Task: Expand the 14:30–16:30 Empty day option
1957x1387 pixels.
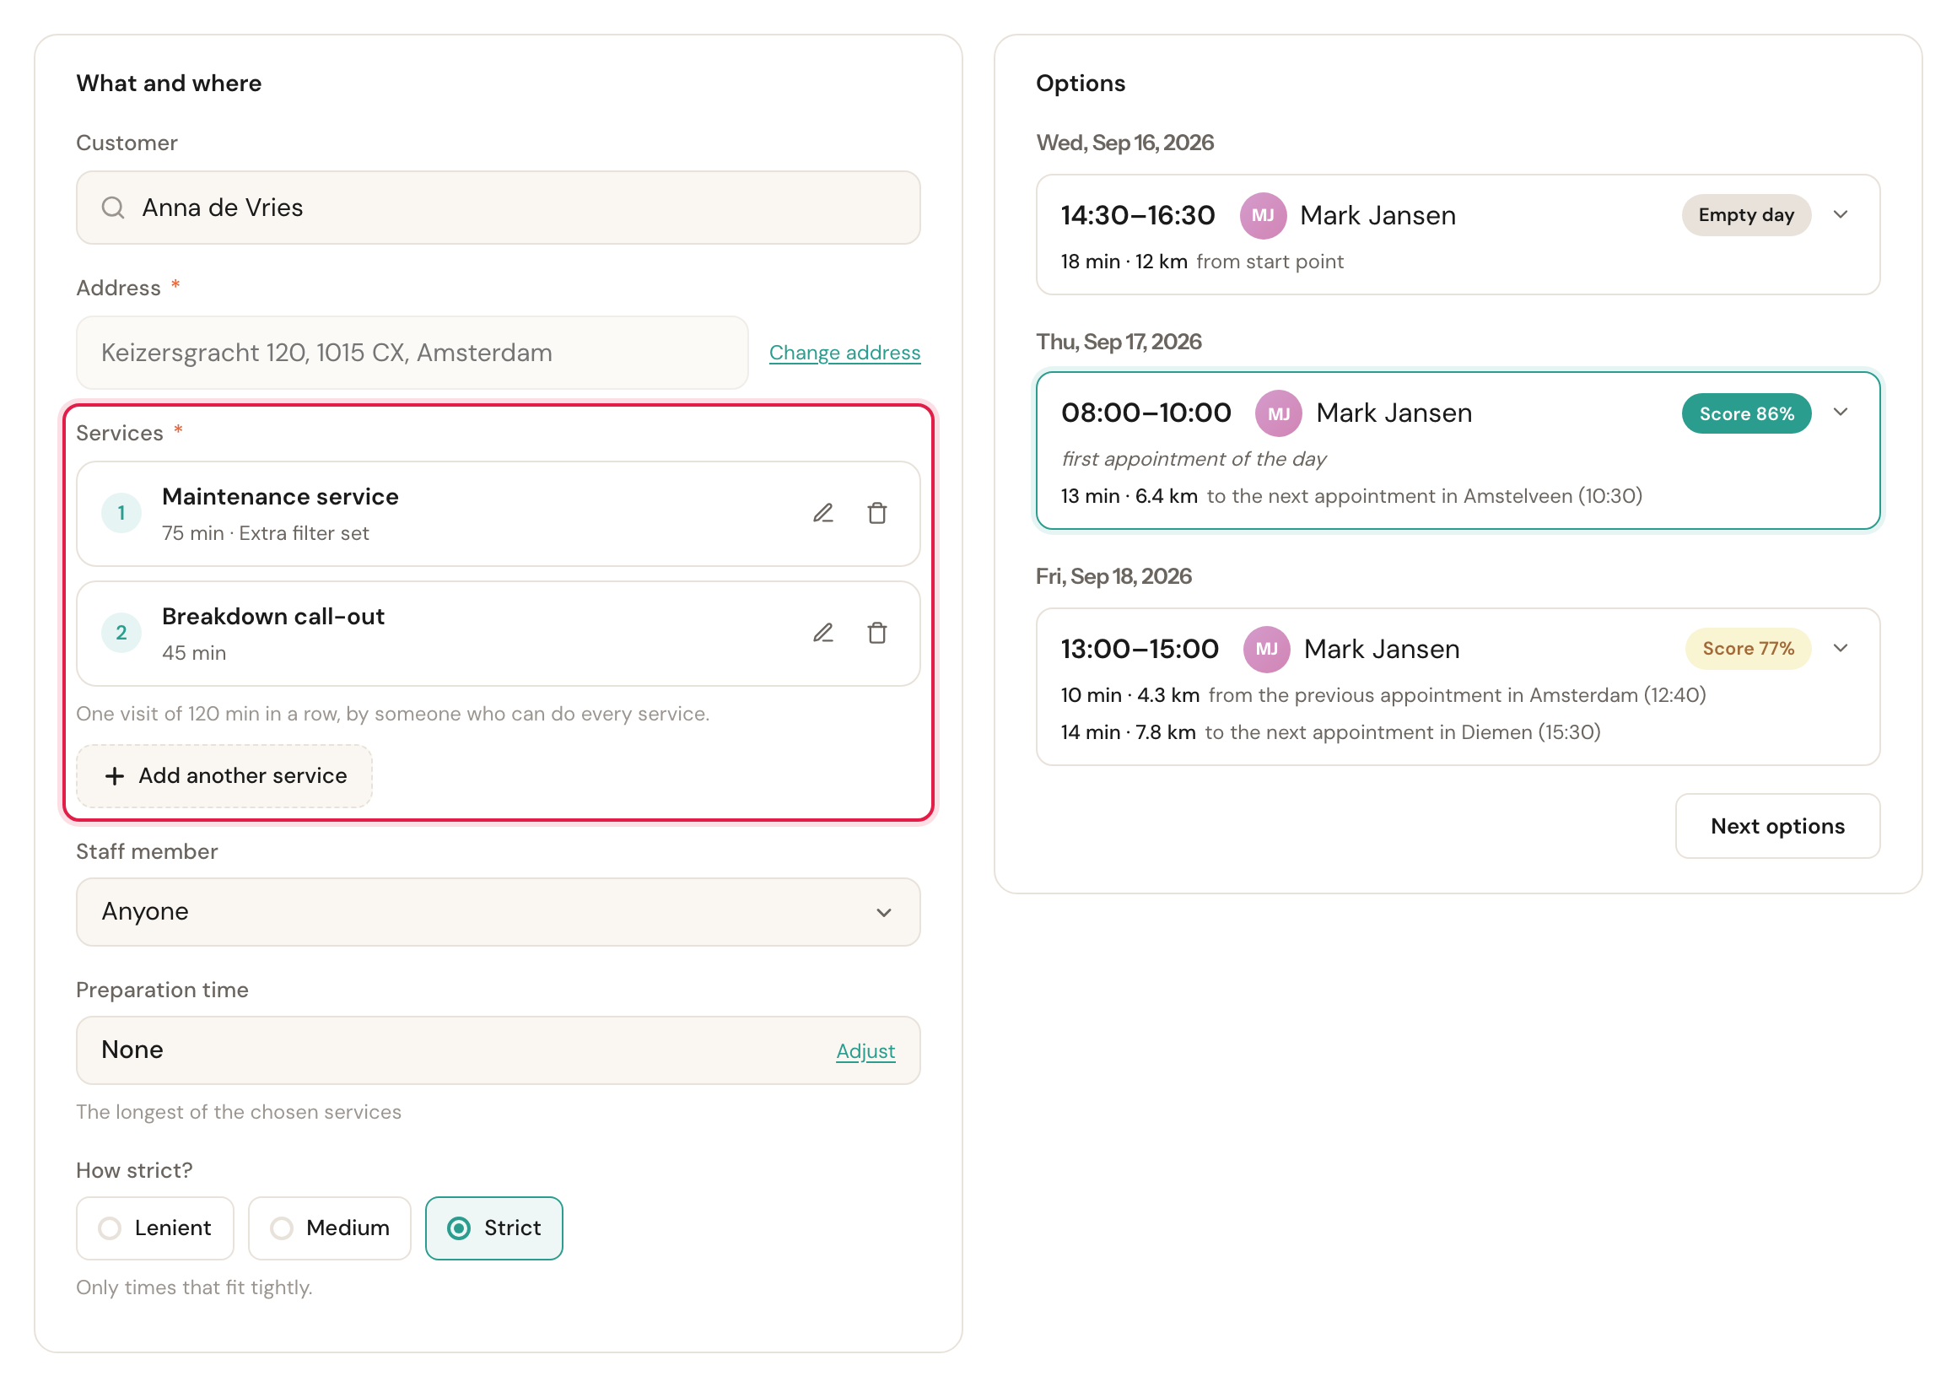Action: pyautogui.click(x=1841, y=215)
